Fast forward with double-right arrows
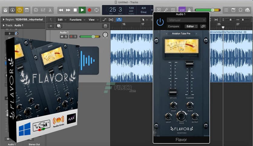Viewport: 253px width, 146px height. tap(68, 10)
